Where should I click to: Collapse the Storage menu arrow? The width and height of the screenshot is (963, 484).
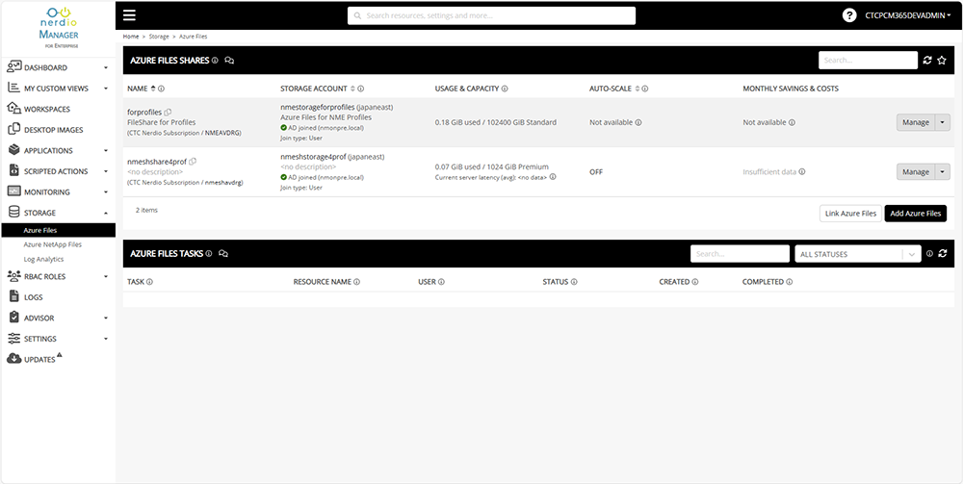point(106,213)
